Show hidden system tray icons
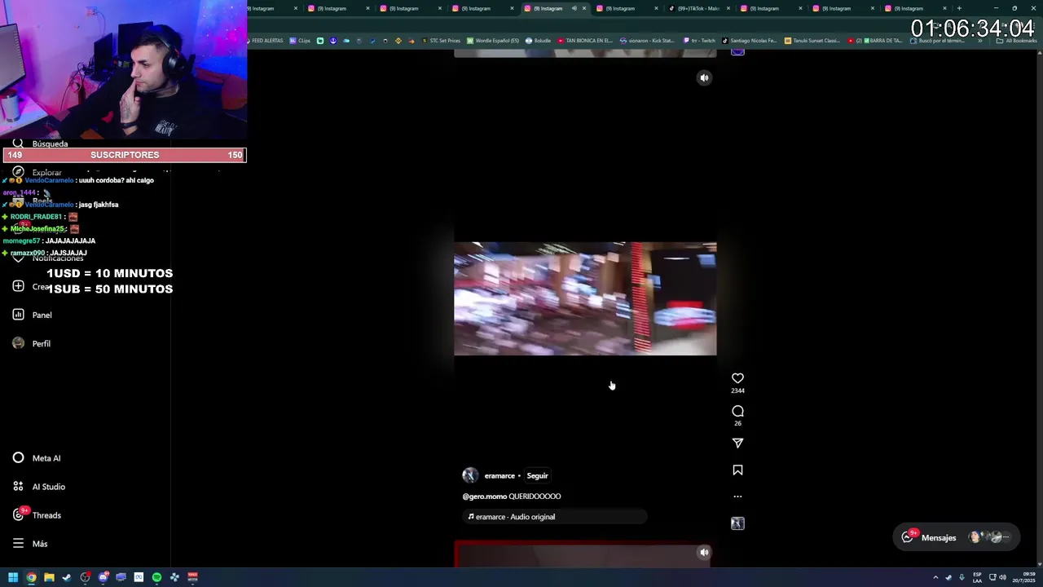 tap(935, 577)
